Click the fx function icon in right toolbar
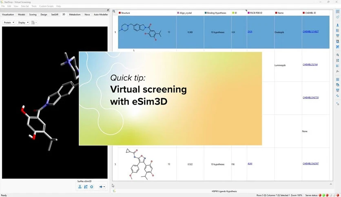The width and height of the screenshot is (341, 197). point(337,71)
